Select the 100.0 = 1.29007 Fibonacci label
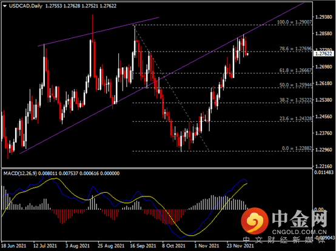 click(294, 22)
